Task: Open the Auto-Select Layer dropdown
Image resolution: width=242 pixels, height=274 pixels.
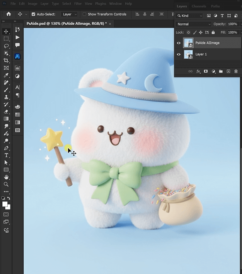Action: (70, 14)
